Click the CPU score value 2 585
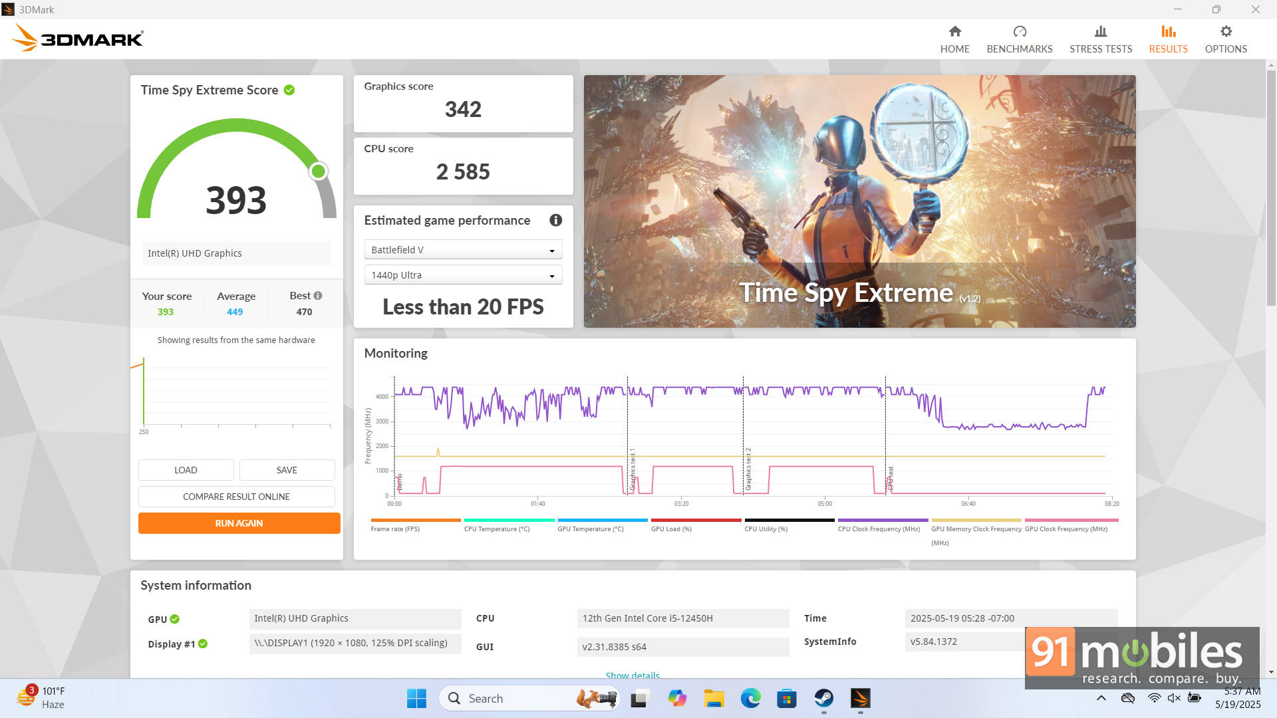Viewport: 1277px width, 718px height. click(463, 172)
